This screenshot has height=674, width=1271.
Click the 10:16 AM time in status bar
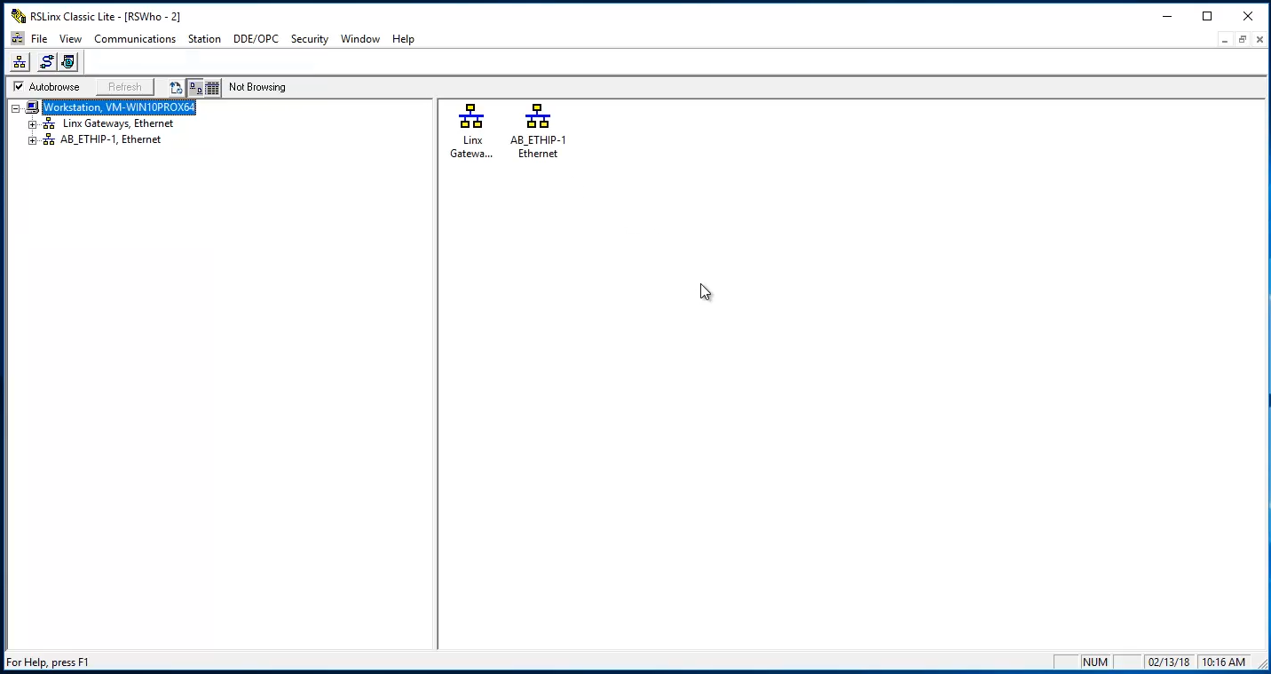pos(1223,662)
